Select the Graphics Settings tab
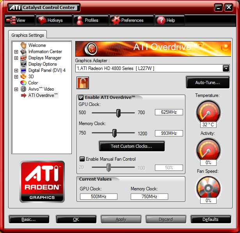 pos(28,35)
